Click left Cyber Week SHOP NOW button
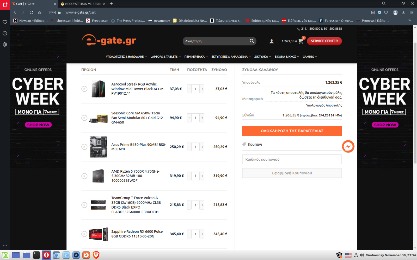 pyautogui.click(x=38, y=125)
